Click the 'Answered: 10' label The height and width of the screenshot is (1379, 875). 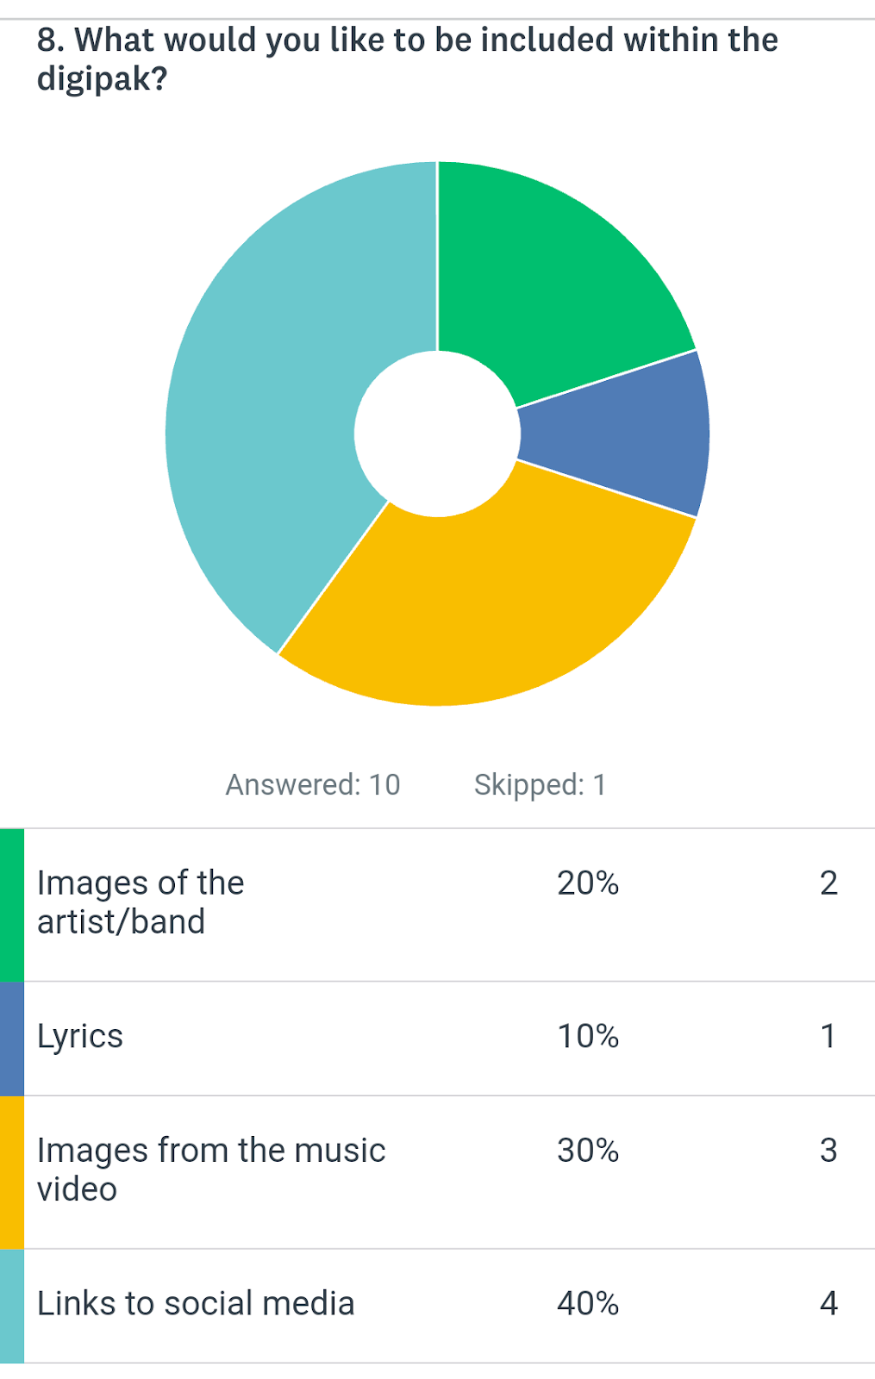pyautogui.click(x=313, y=784)
